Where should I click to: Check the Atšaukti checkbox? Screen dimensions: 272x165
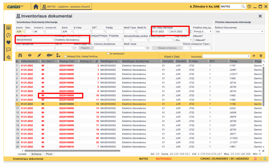[194, 40]
